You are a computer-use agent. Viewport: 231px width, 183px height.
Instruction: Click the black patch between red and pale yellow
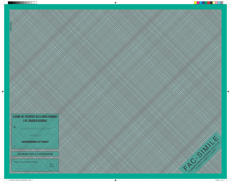pyautogui.click(x=211, y=3)
